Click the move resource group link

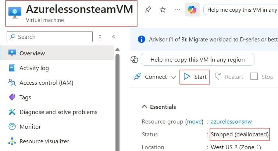194,122
